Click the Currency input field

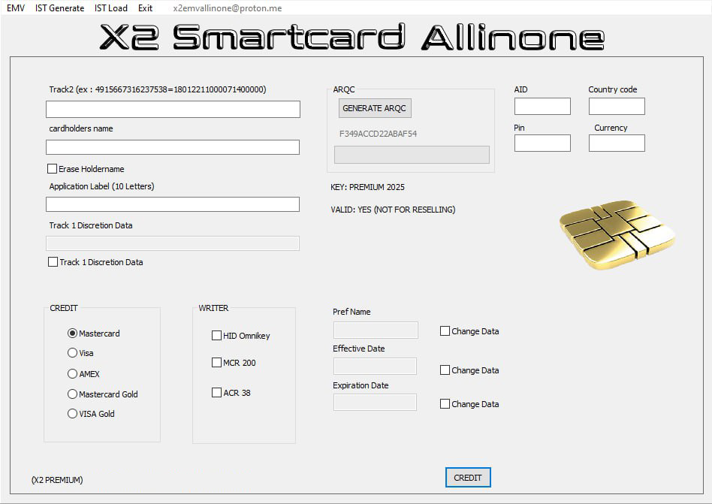(617, 143)
